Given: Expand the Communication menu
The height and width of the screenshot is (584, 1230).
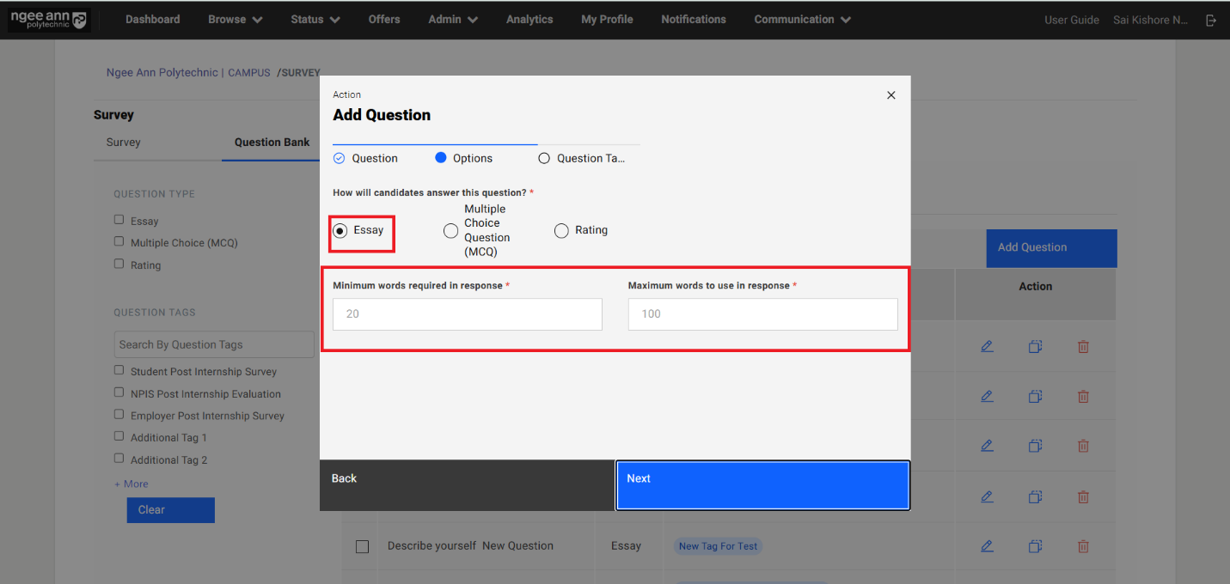Looking at the screenshot, I should pyautogui.click(x=802, y=20).
